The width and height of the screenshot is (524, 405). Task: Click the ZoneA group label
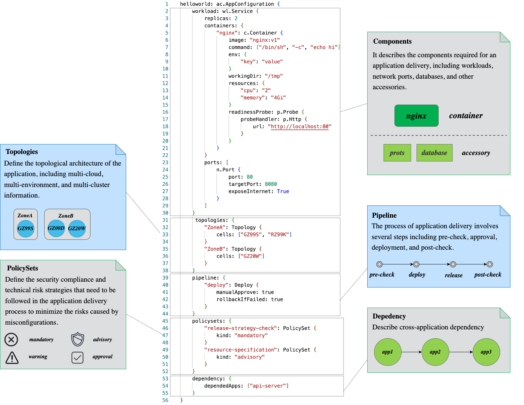point(25,216)
